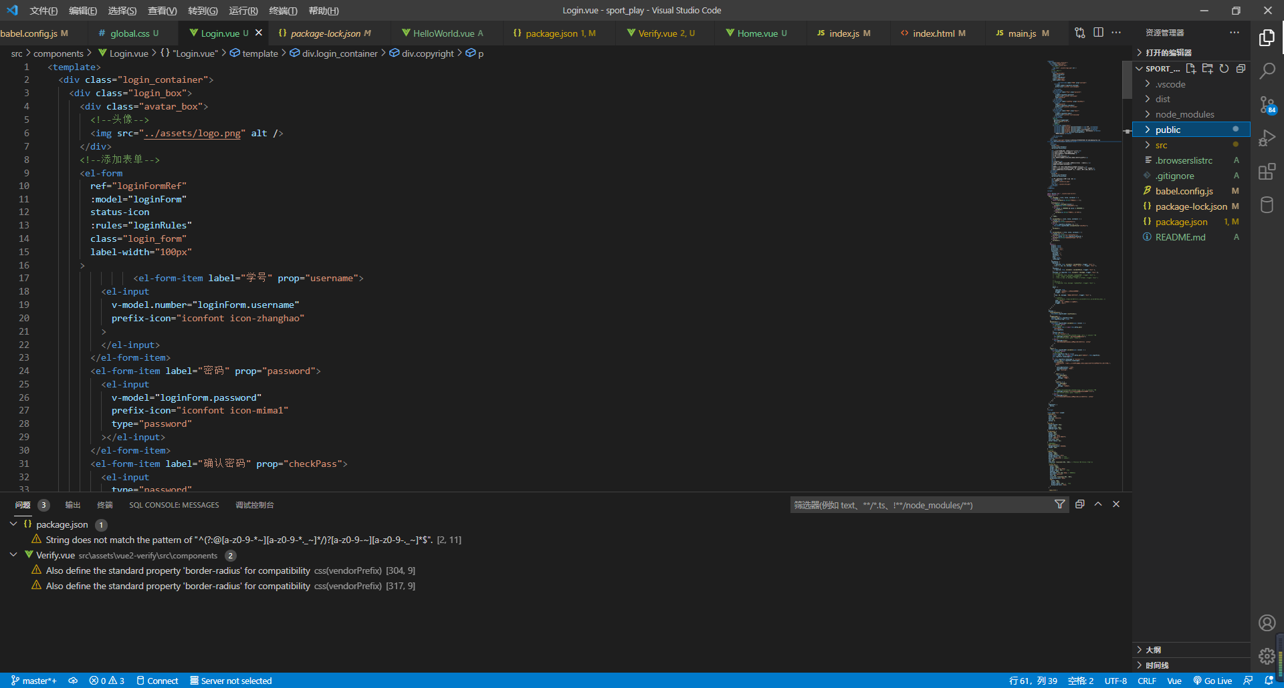
Task: Click 'Server not selected' in status bar
Action: pos(231,681)
